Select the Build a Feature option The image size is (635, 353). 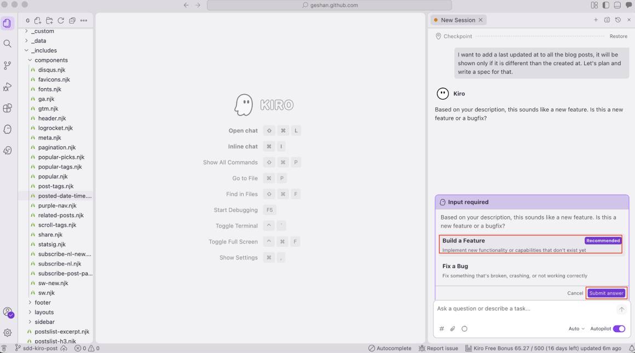(x=530, y=245)
